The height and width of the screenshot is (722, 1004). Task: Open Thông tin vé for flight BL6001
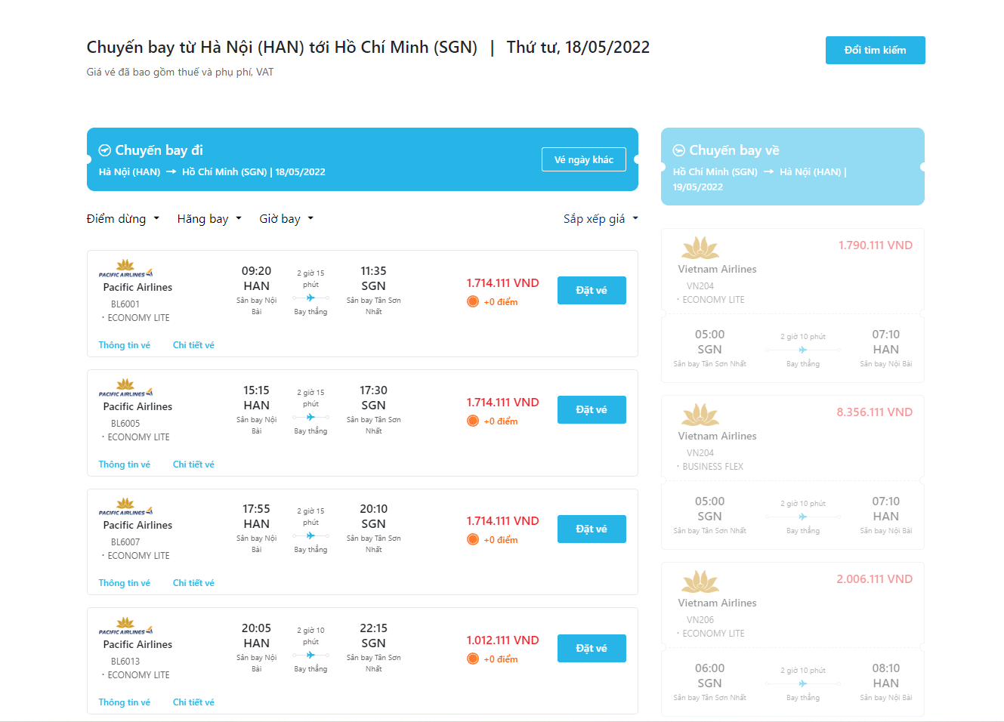125,345
